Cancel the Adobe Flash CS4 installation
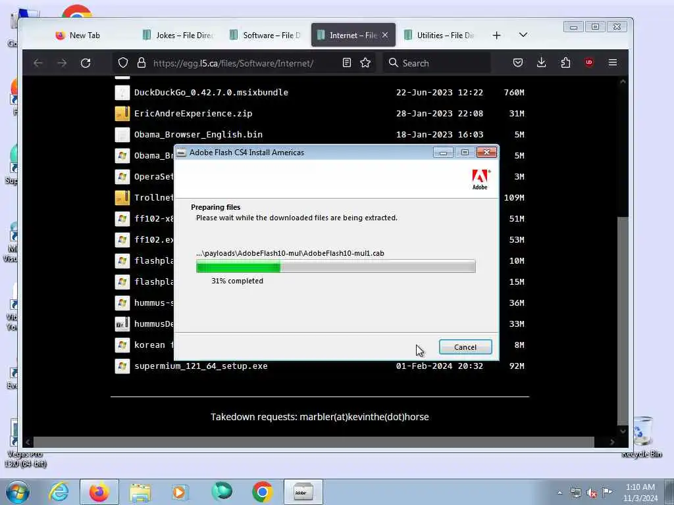Image resolution: width=674 pixels, height=505 pixels. (x=465, y=347)
